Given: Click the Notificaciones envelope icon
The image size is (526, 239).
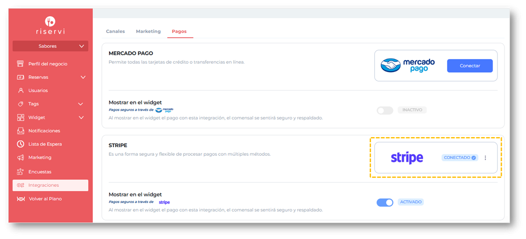Looking at the screenshot, I should coord(21,131).
